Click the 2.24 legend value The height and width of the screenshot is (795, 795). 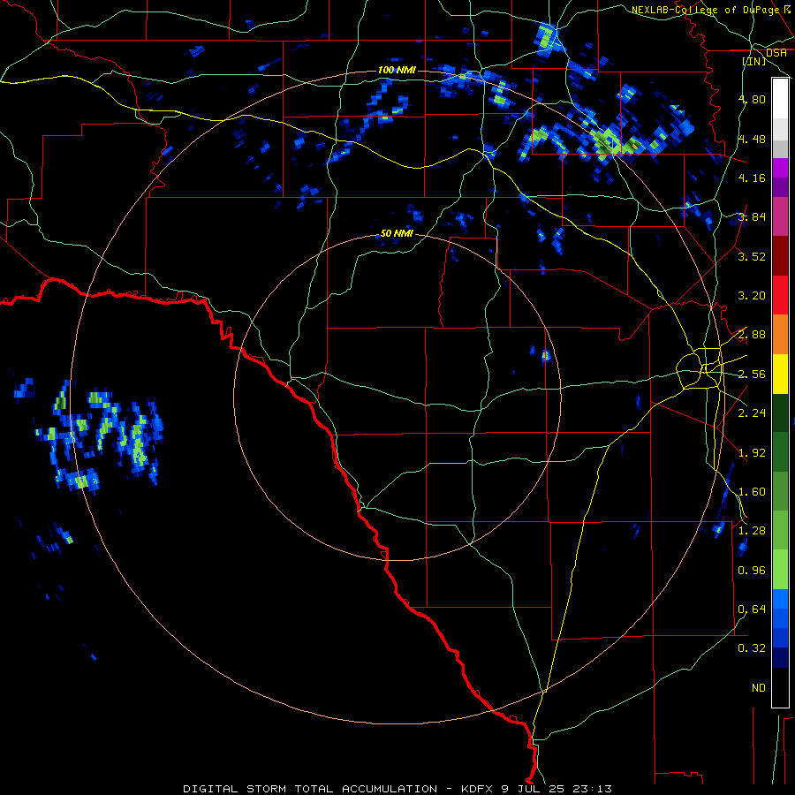click(x=752, y=413)
